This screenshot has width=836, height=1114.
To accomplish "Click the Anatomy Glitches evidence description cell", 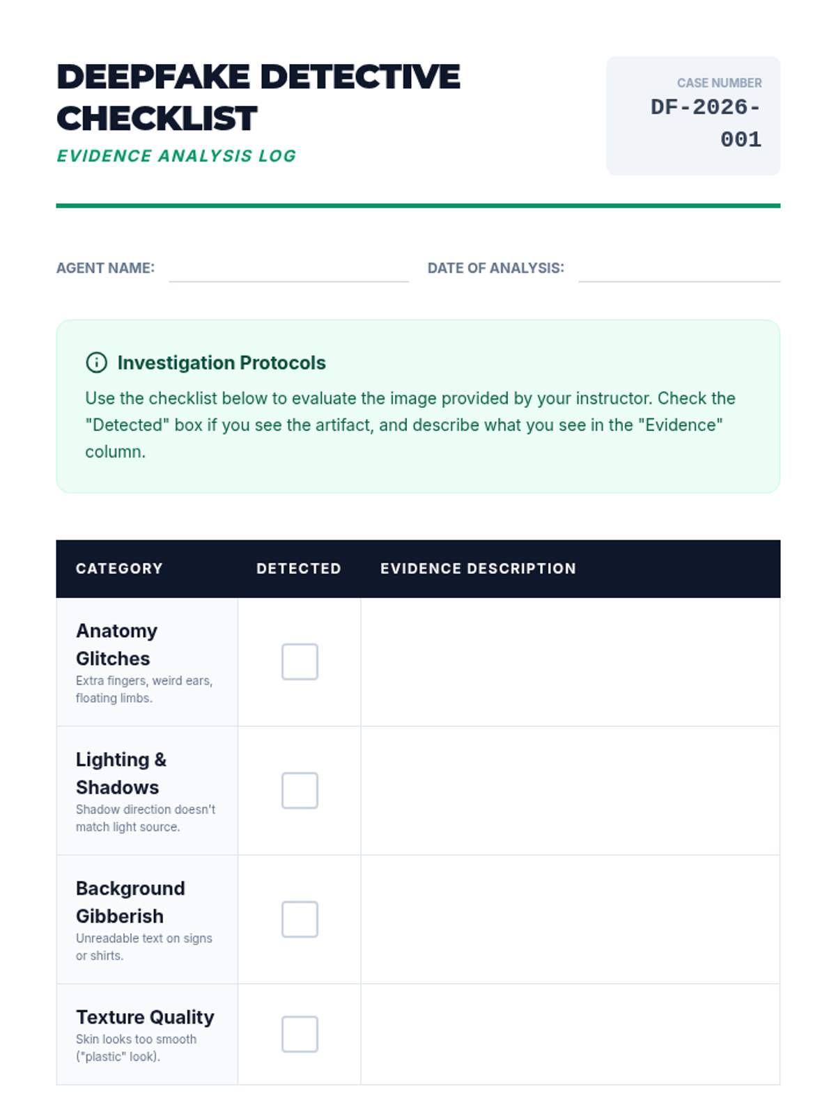I will coord(570,661).
